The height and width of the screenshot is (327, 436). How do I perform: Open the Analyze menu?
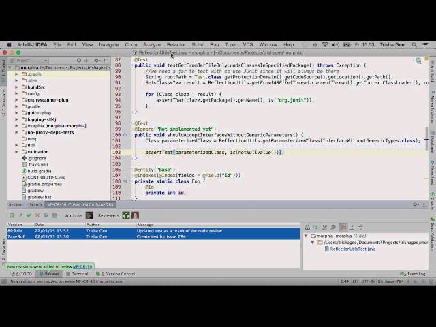coord(152,44)
